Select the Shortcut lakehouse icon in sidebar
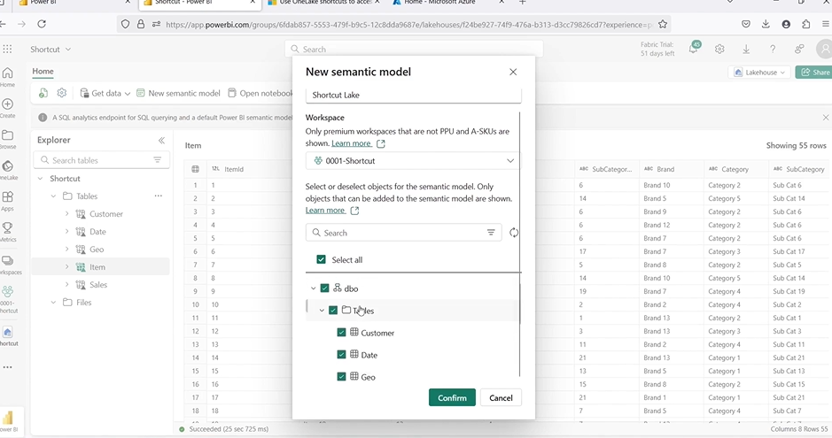Image resolution: width=832 pixels, height=438 pixels. (8, 335)
